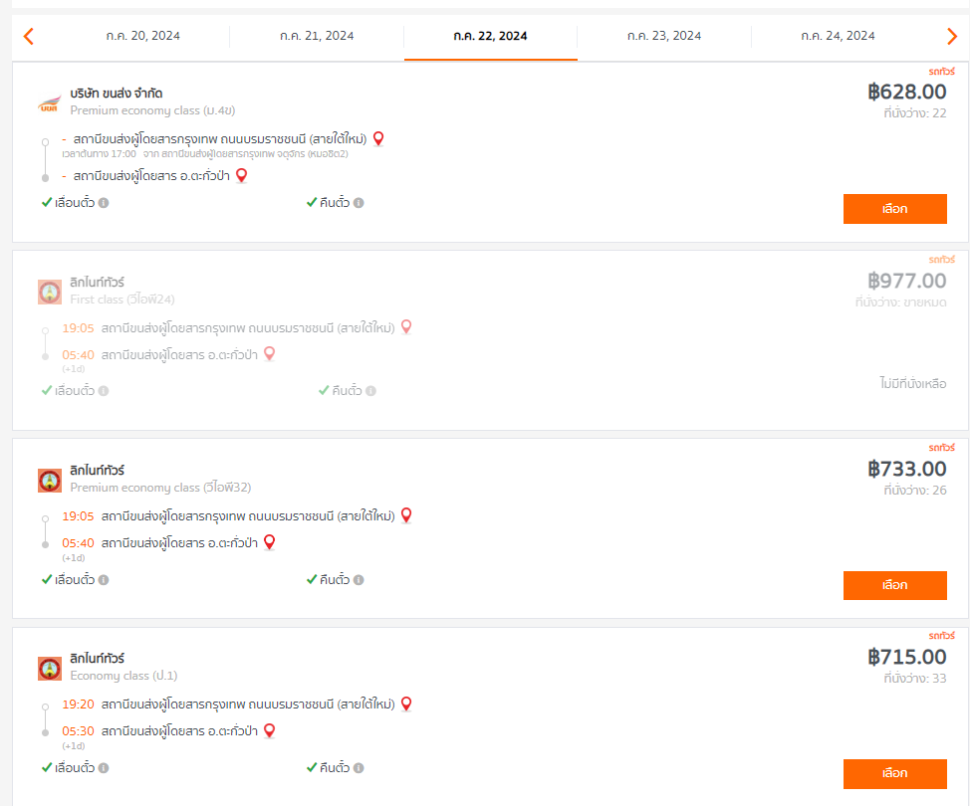Click the บริษัท ขนส่ง จำกัด operator logo
970x806 pixels.
tap(50, 103)
